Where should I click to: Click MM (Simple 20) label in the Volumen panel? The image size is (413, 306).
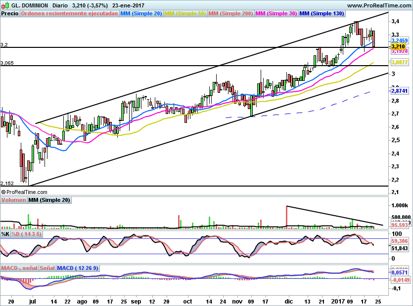click(49, 200)
